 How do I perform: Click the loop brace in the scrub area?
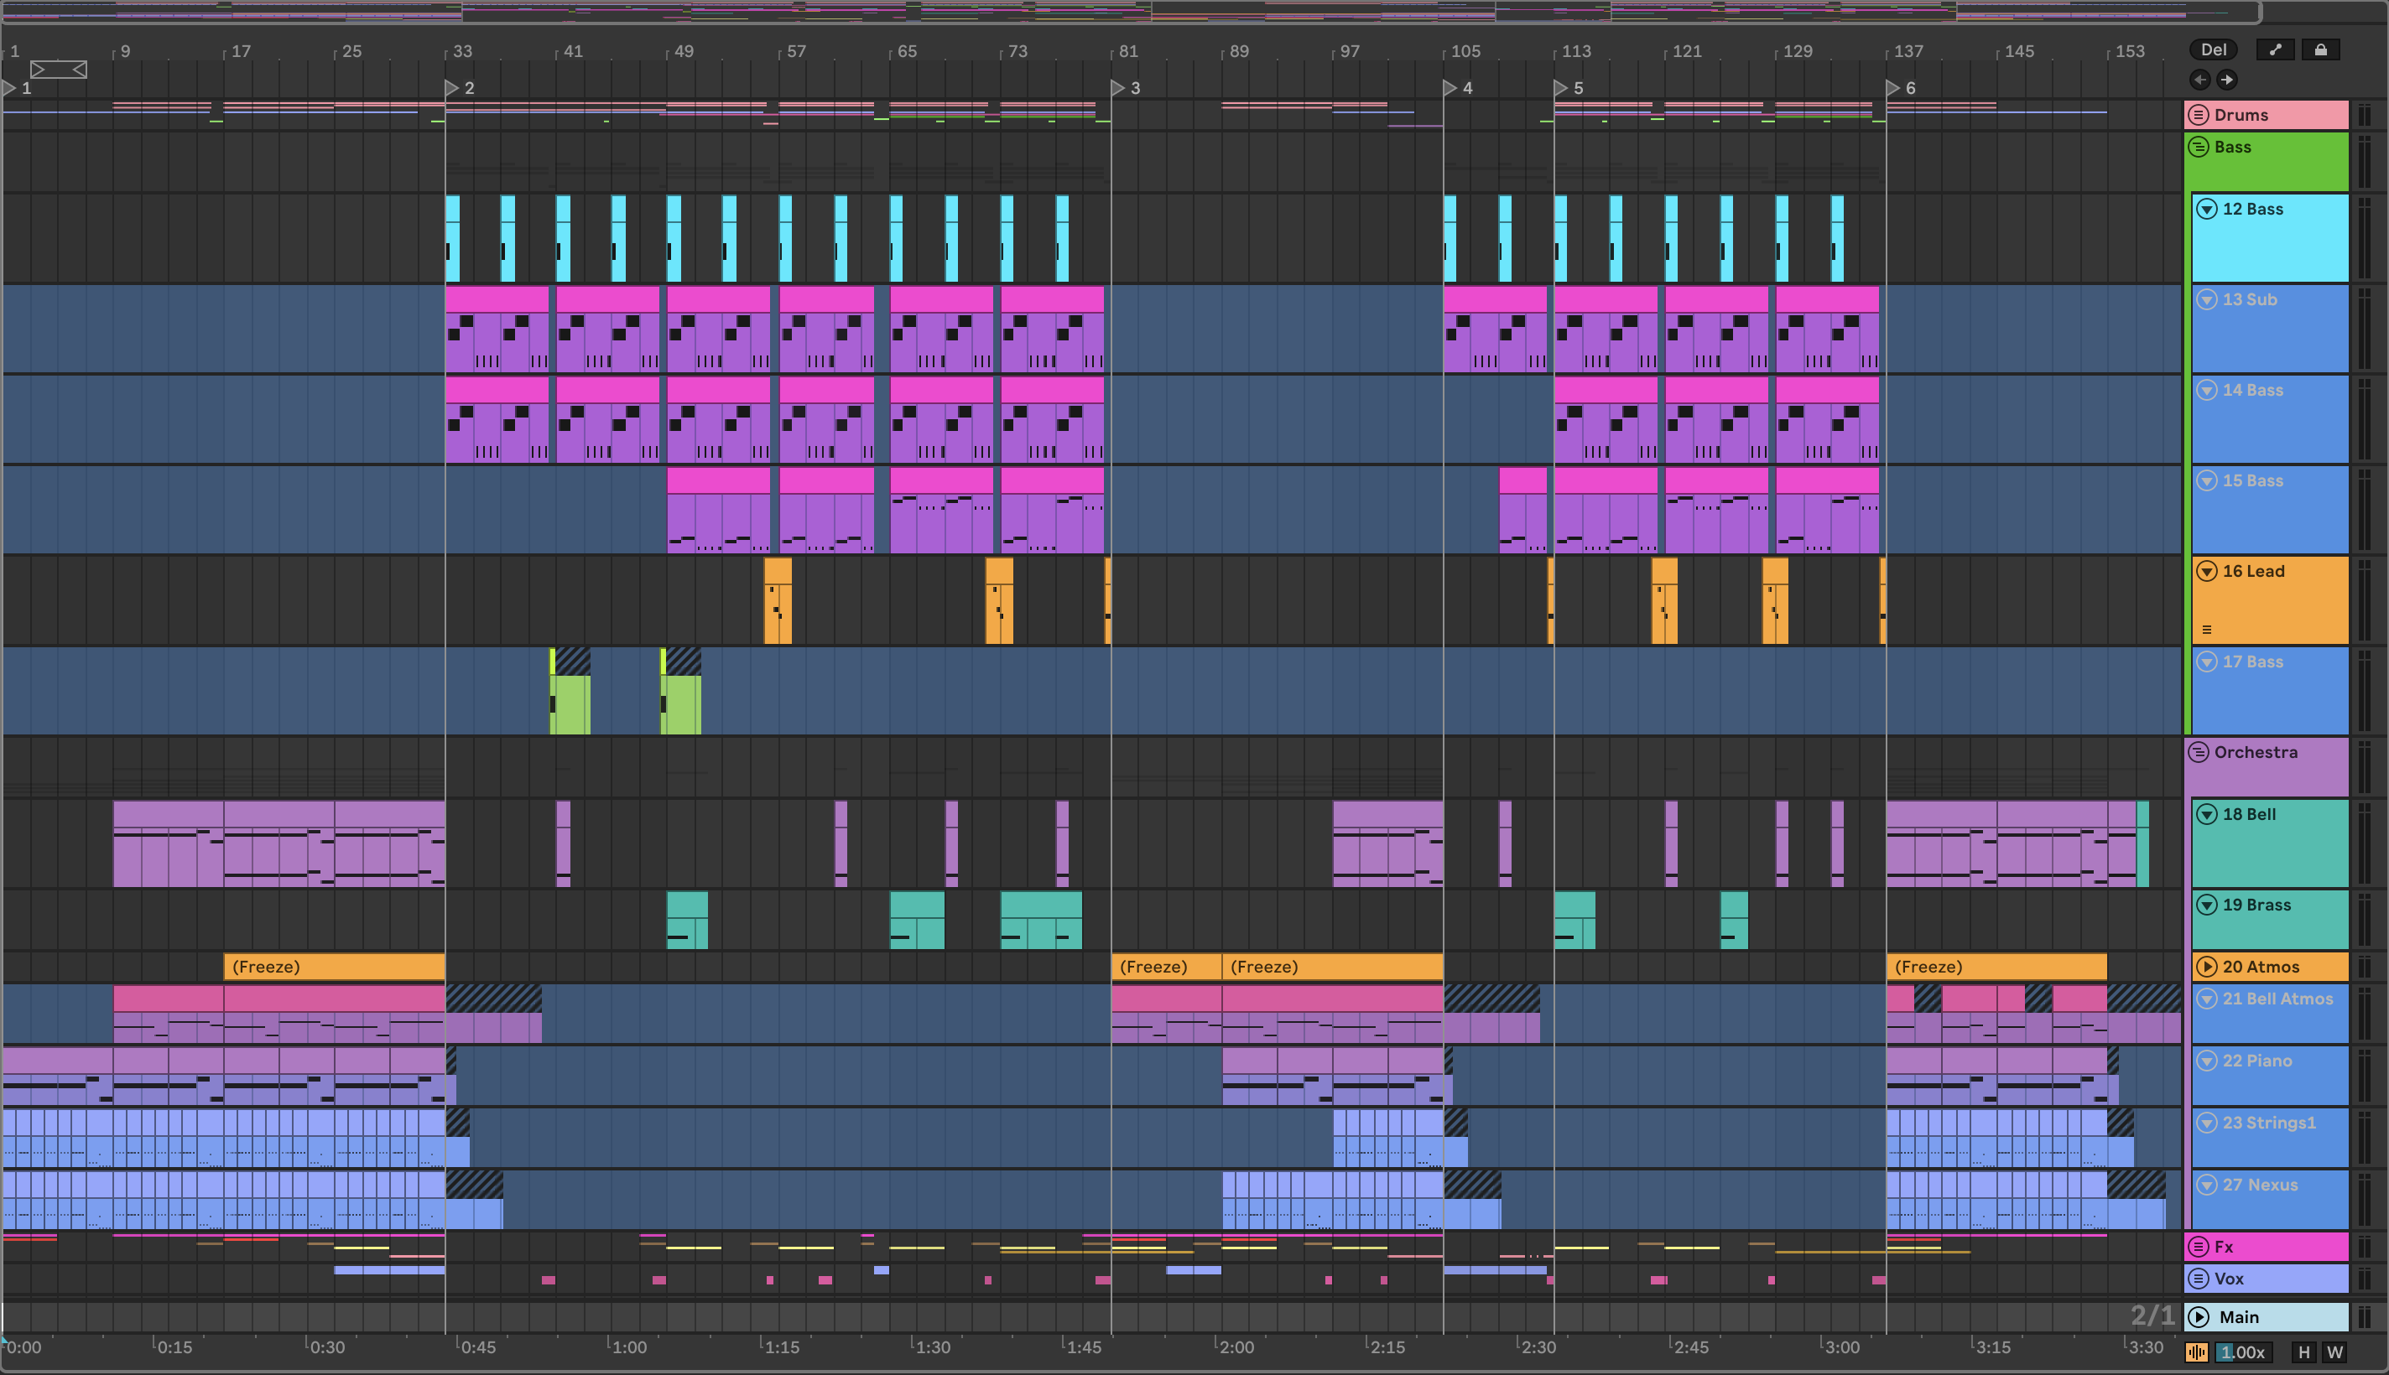[59, 70]
